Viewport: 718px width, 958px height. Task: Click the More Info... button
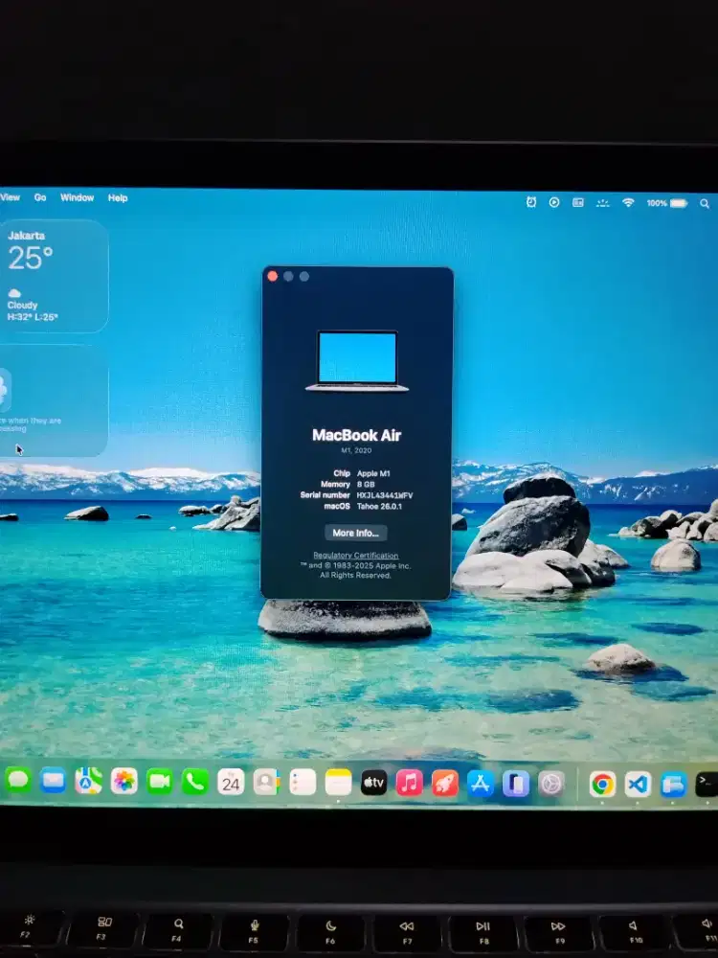click(356, 533)
